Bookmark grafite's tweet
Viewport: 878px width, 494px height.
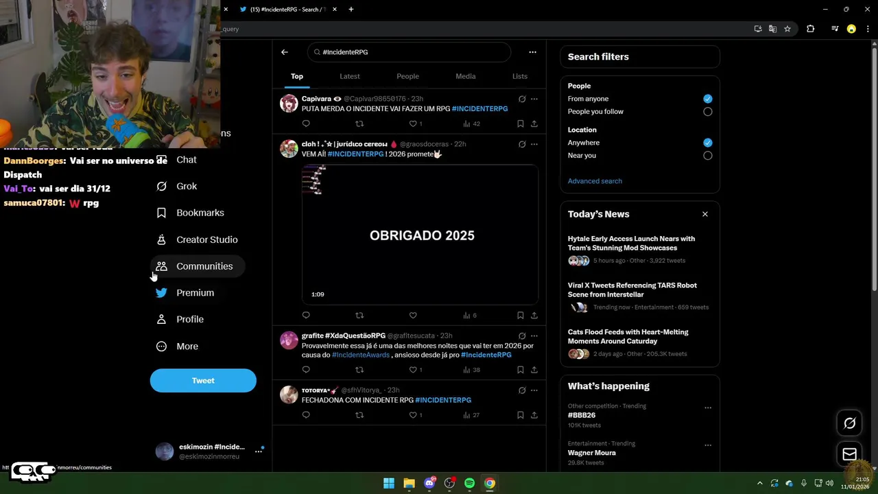click(x=521, y=370)
